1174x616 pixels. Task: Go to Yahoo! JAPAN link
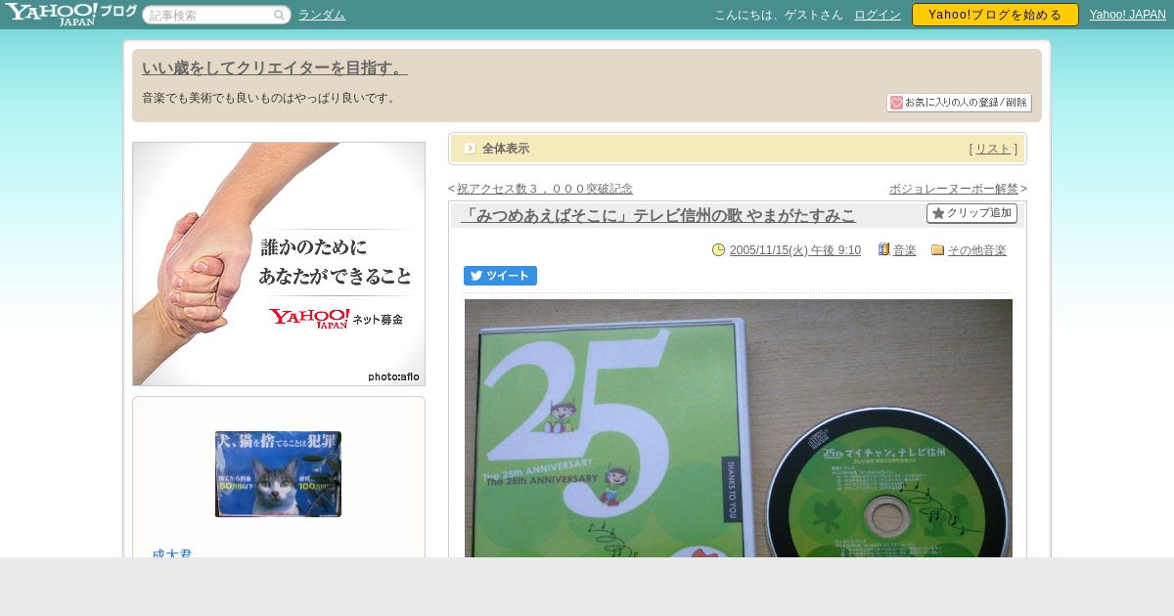(1128, 15)
